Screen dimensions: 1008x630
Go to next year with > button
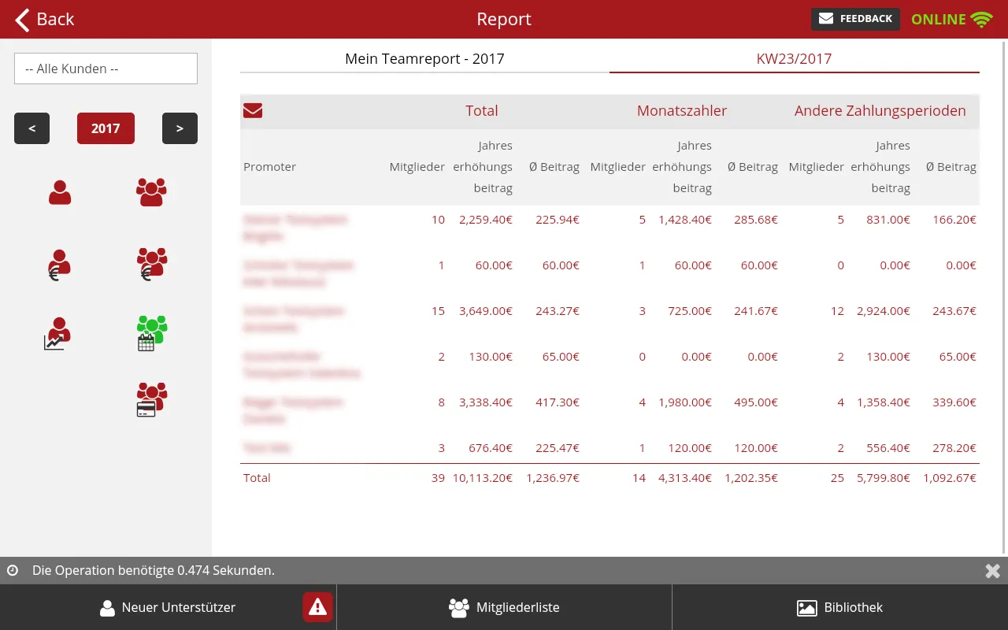[180, 128]
